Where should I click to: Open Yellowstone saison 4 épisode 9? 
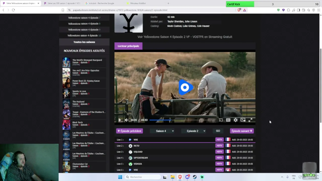coord(84,30)
